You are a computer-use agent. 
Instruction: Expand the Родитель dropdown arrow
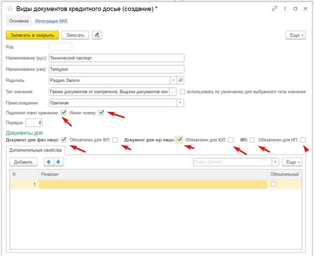[x=173, y=80]
